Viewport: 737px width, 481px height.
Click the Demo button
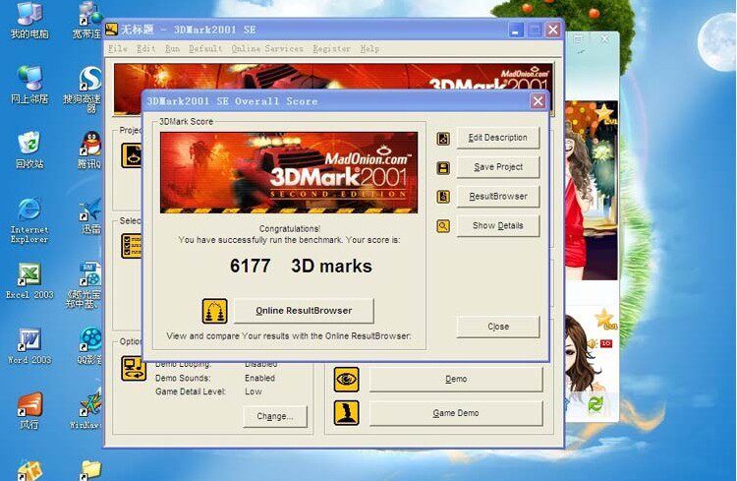coord(456,380)
